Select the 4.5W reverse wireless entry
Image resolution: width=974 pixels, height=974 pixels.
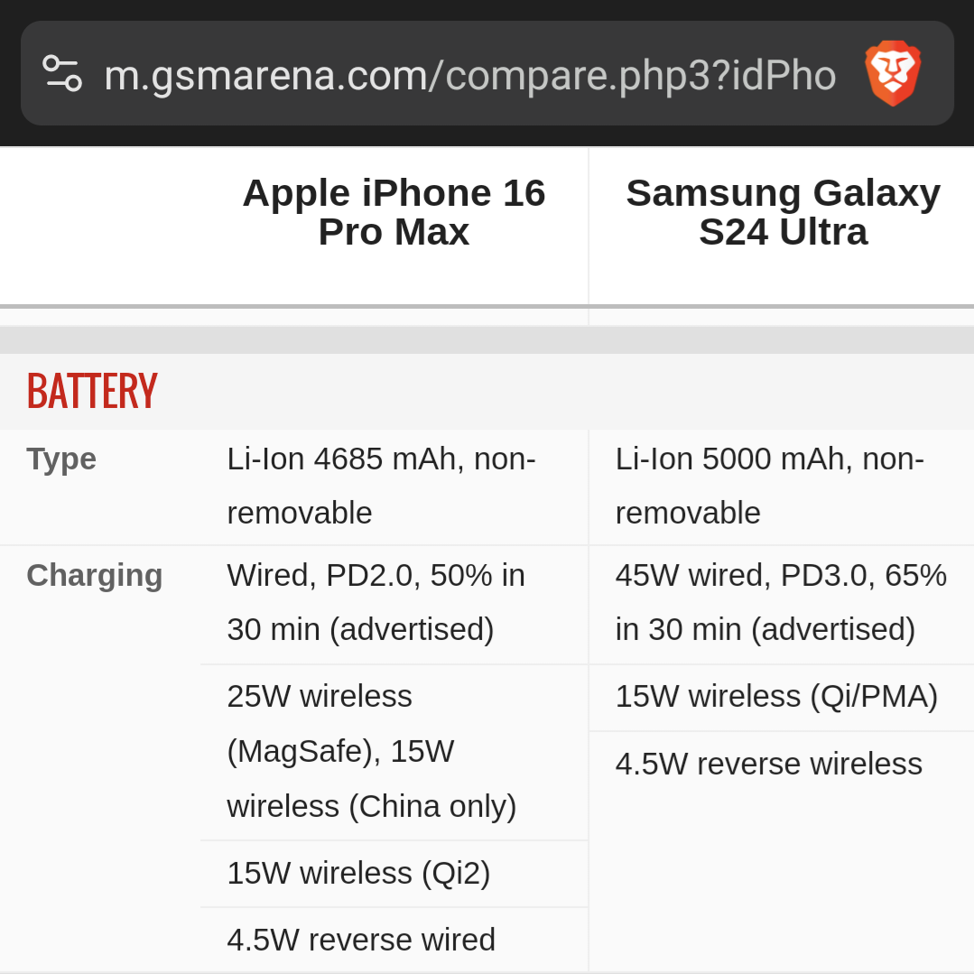(769, 764)
